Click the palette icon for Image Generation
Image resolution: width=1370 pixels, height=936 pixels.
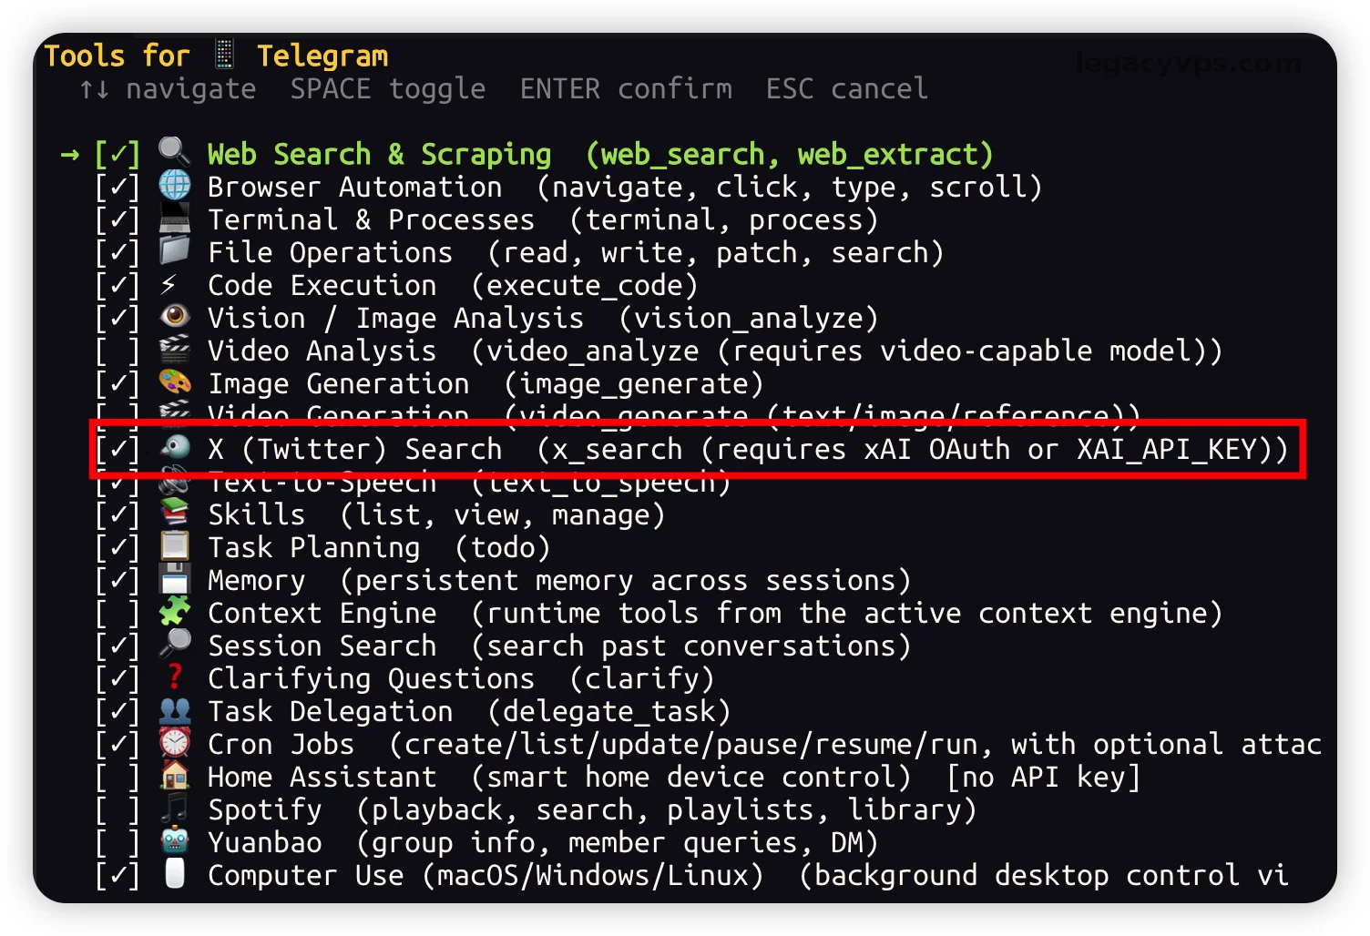click(x=174, y=382)
